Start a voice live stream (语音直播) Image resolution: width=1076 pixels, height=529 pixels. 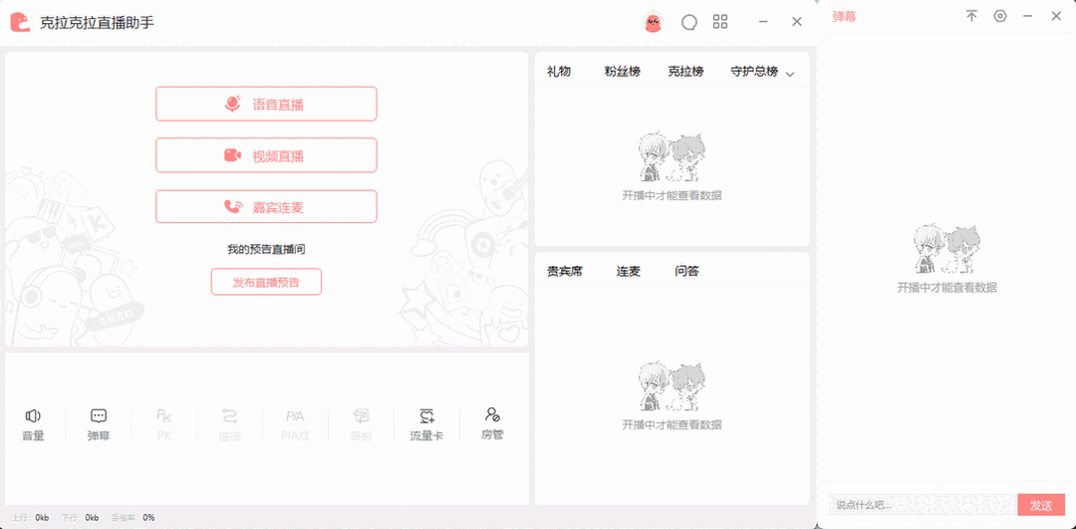[x=266, y=105]
